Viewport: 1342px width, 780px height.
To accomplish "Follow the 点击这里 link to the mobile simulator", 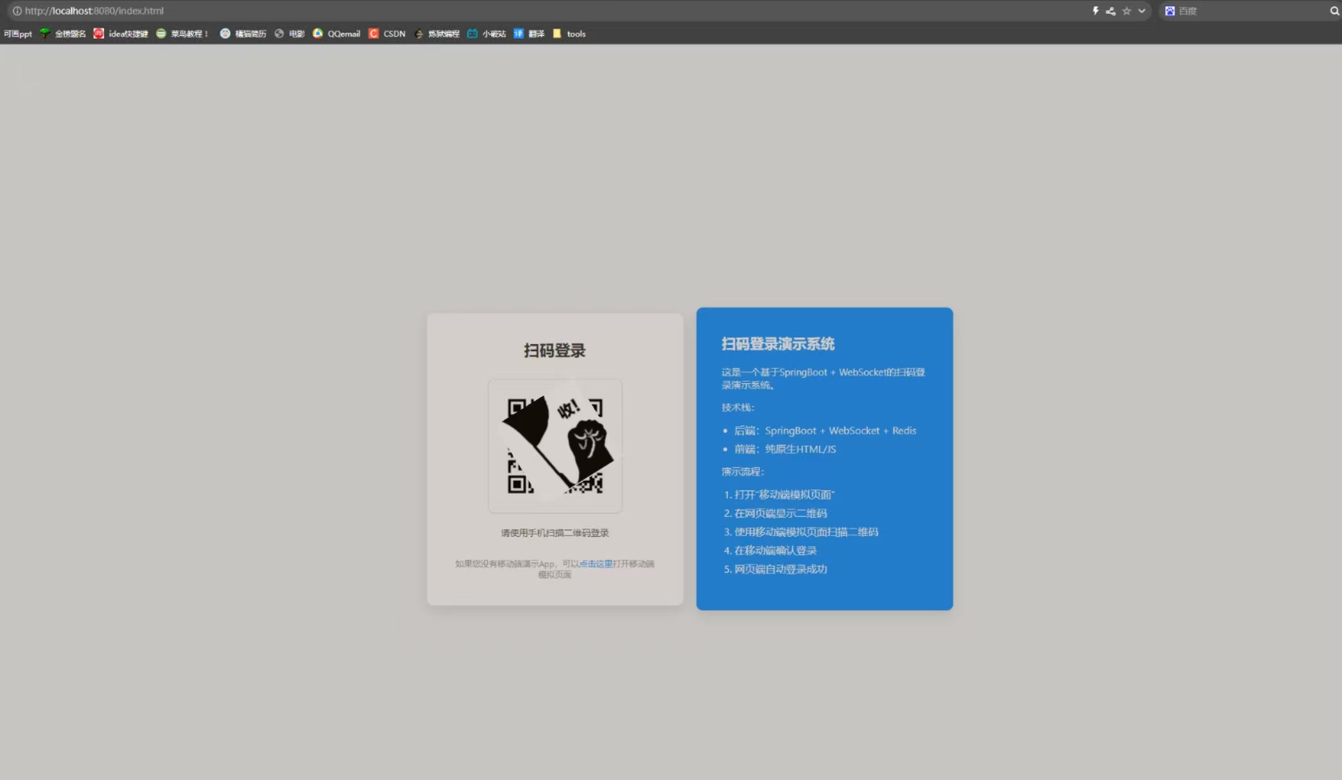I will pyautogui.click(x=596, y=564).
